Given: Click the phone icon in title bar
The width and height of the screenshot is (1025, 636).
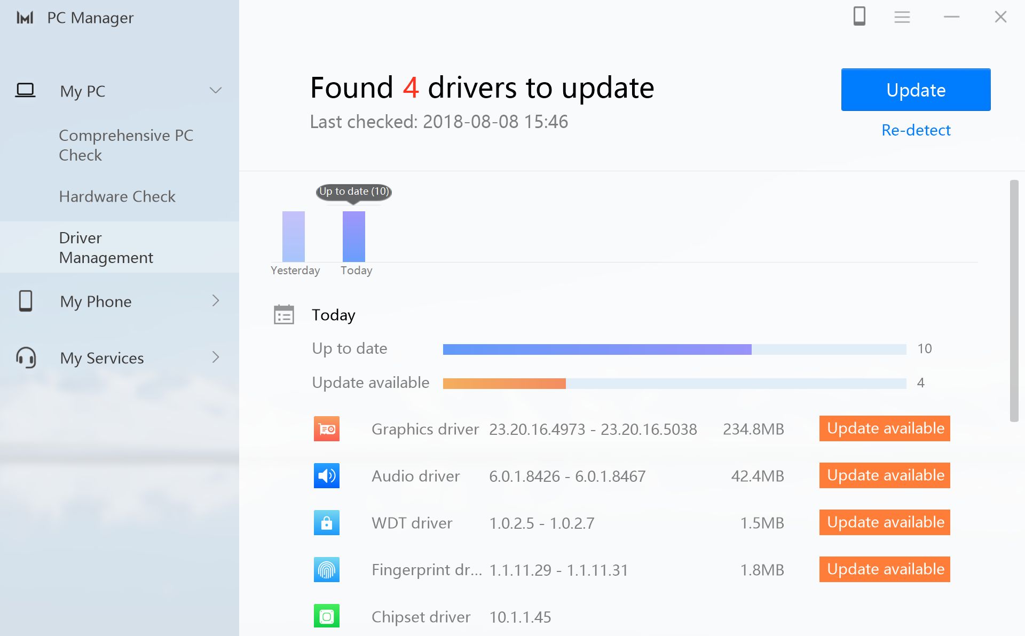Looking at the screenshot, I should coord(859,17).
